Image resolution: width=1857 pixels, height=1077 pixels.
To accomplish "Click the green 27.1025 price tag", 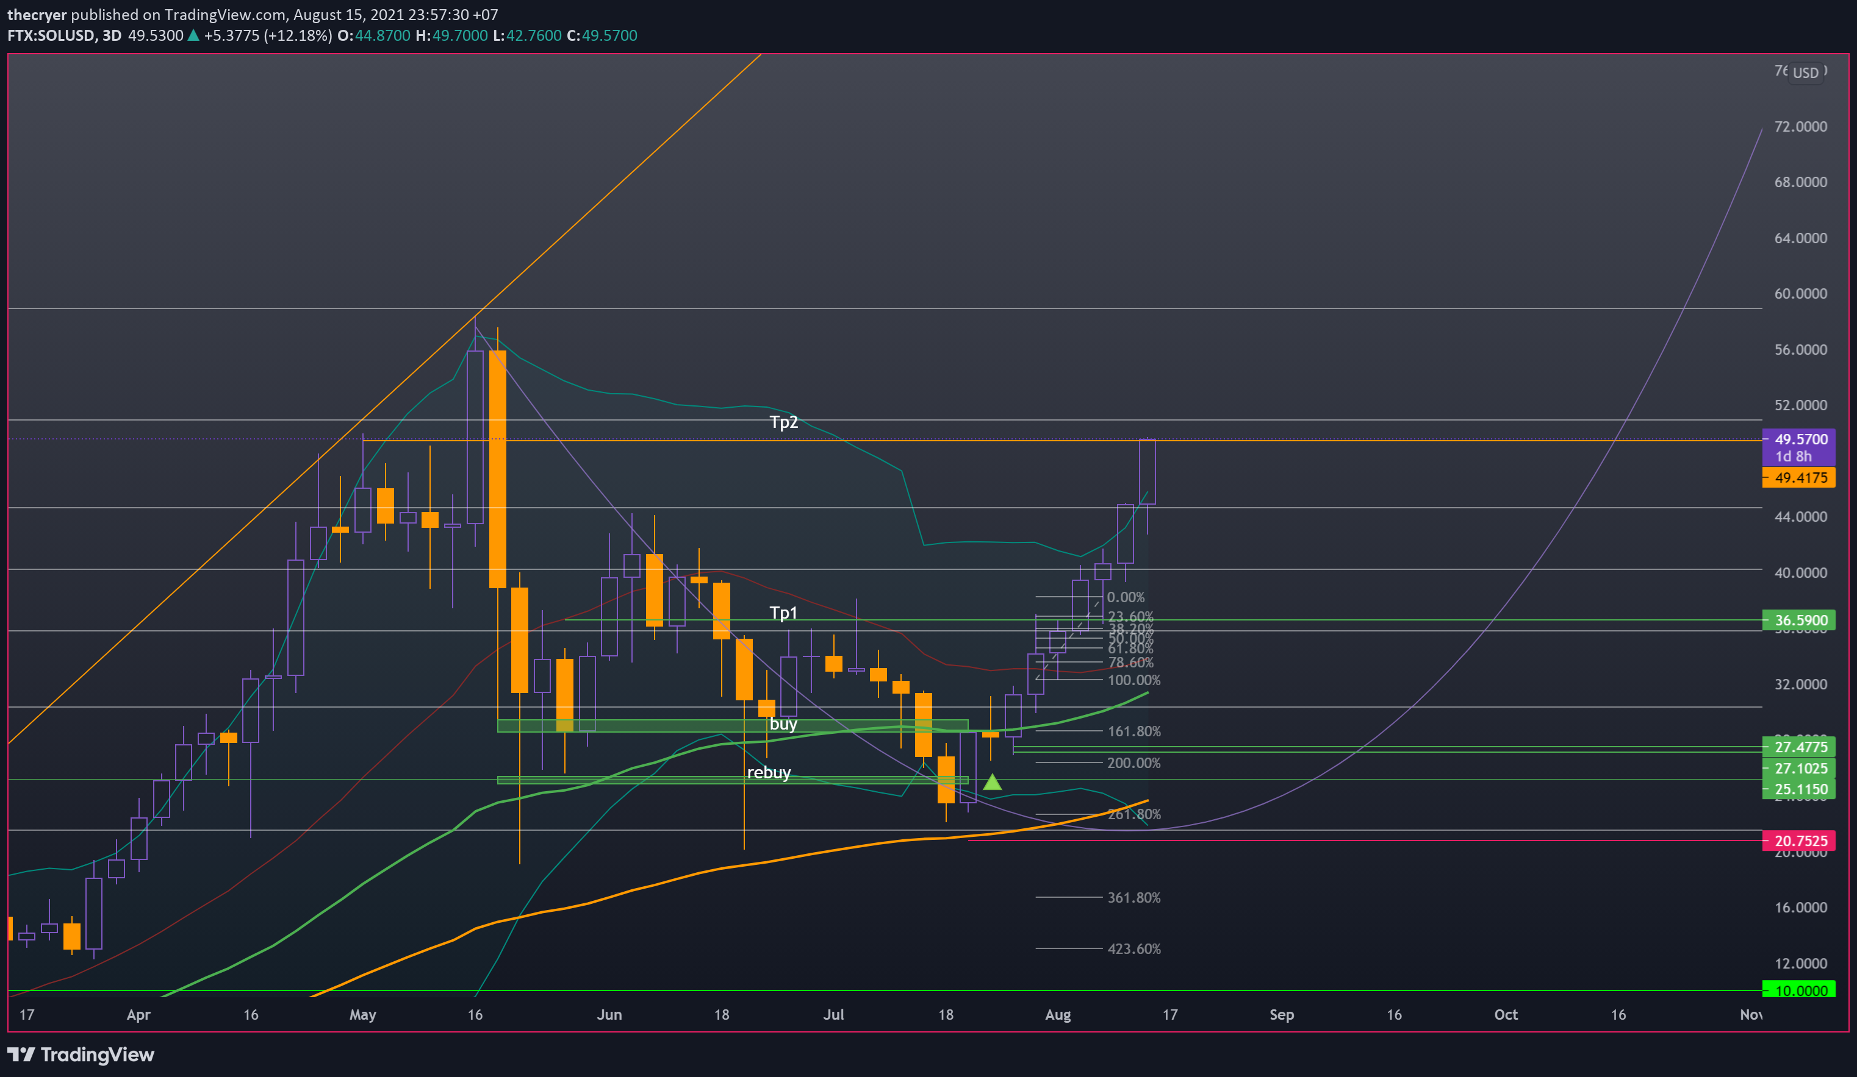I will pyautogui.click(x=1798, y=769).
